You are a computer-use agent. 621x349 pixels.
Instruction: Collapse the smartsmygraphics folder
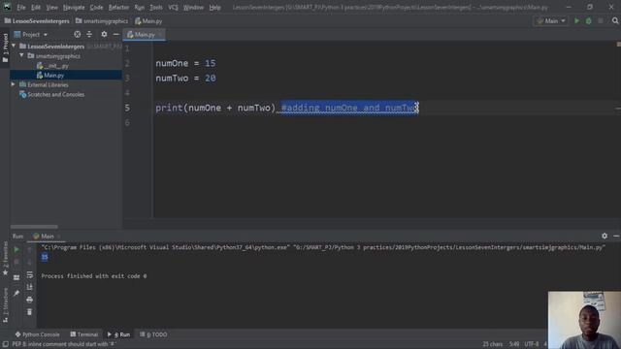[x=21, y=56]
